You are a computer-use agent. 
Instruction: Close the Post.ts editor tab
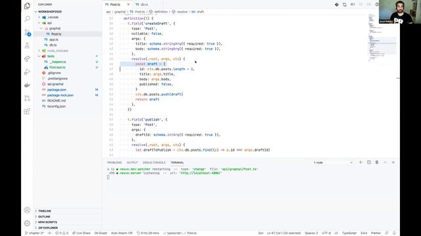click(128, 5)
